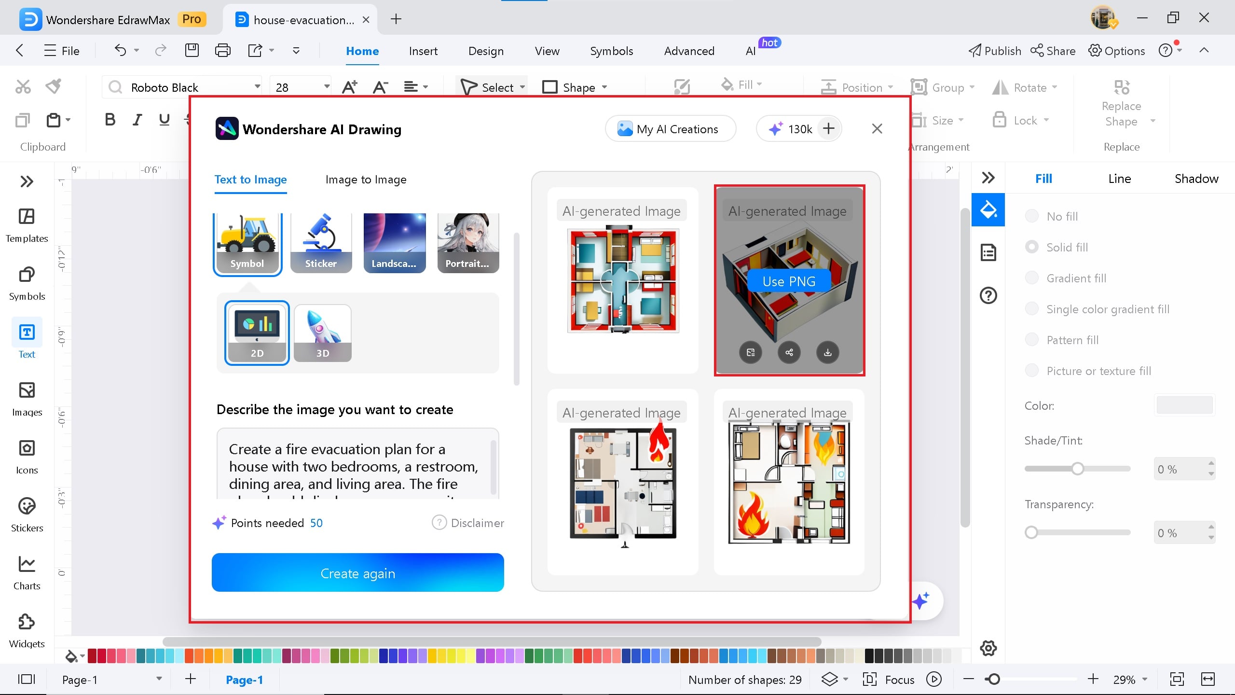Apply Underline formatting
This screenshot has height=695, width=1235.
pyautogui.click(x=165, y=120)
